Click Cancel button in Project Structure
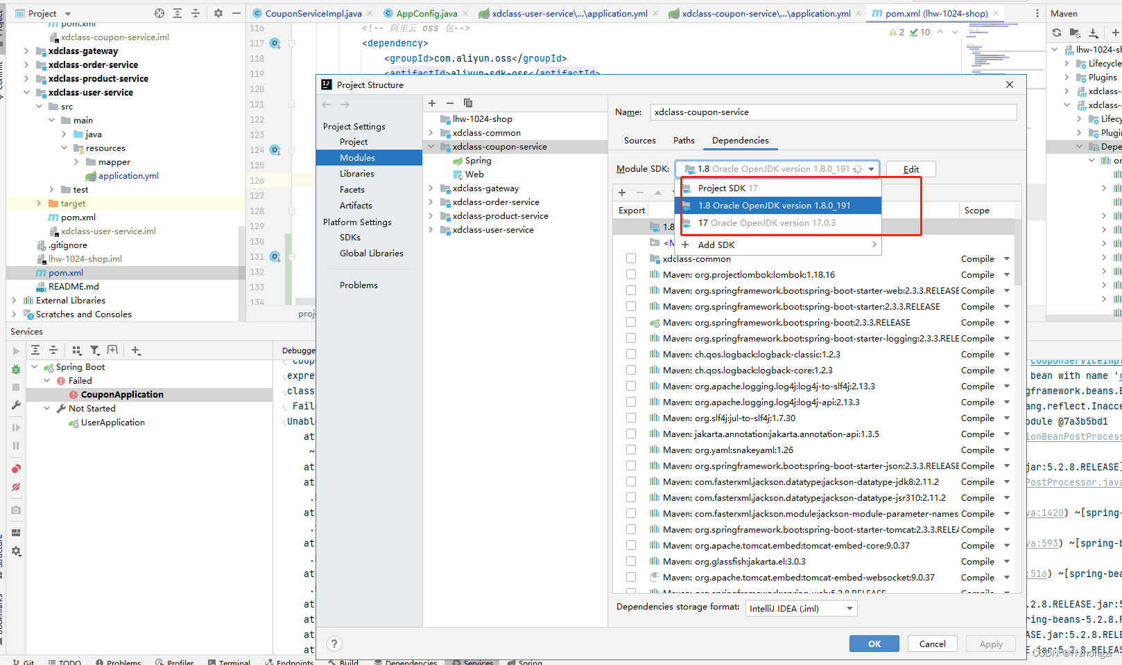Viewport: 1122px width, 665px height. (x=932, y=644)
